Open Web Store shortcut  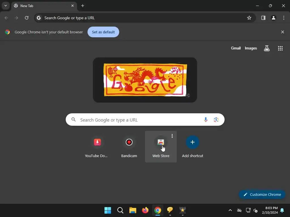(x=161, y=147)
